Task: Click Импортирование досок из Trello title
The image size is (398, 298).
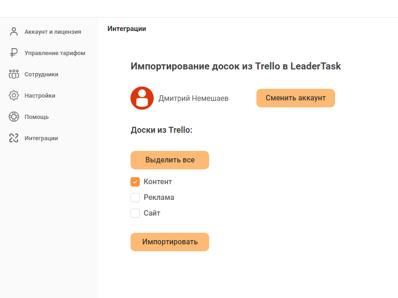Action: tap(236, 66)
